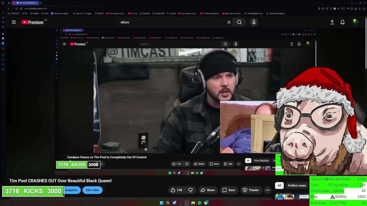
Task: Open the sidebar player icon
Action: point(3,55)
